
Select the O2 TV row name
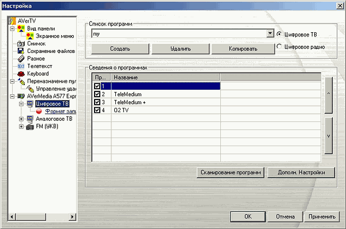click(121, 110)
